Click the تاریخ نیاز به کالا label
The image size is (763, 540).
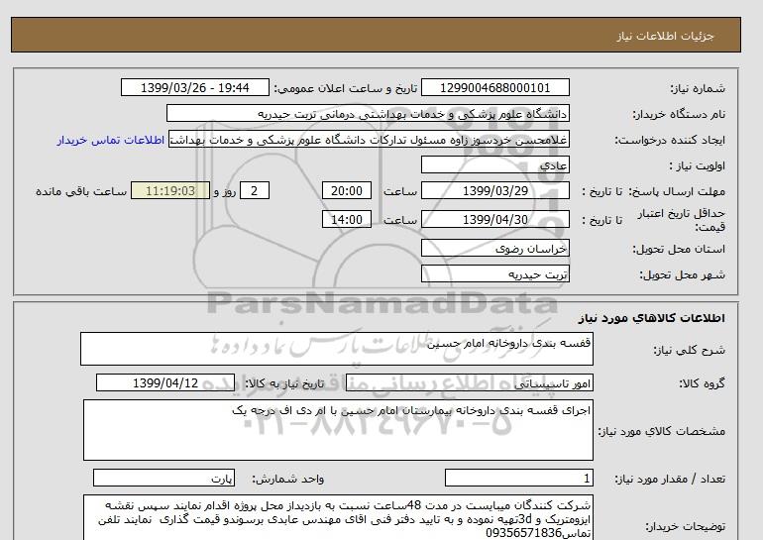pos(284,383)
